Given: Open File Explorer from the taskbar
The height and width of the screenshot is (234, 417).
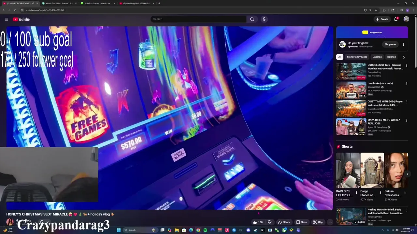Looking at the screenshot, I should (x=177, y=230).
